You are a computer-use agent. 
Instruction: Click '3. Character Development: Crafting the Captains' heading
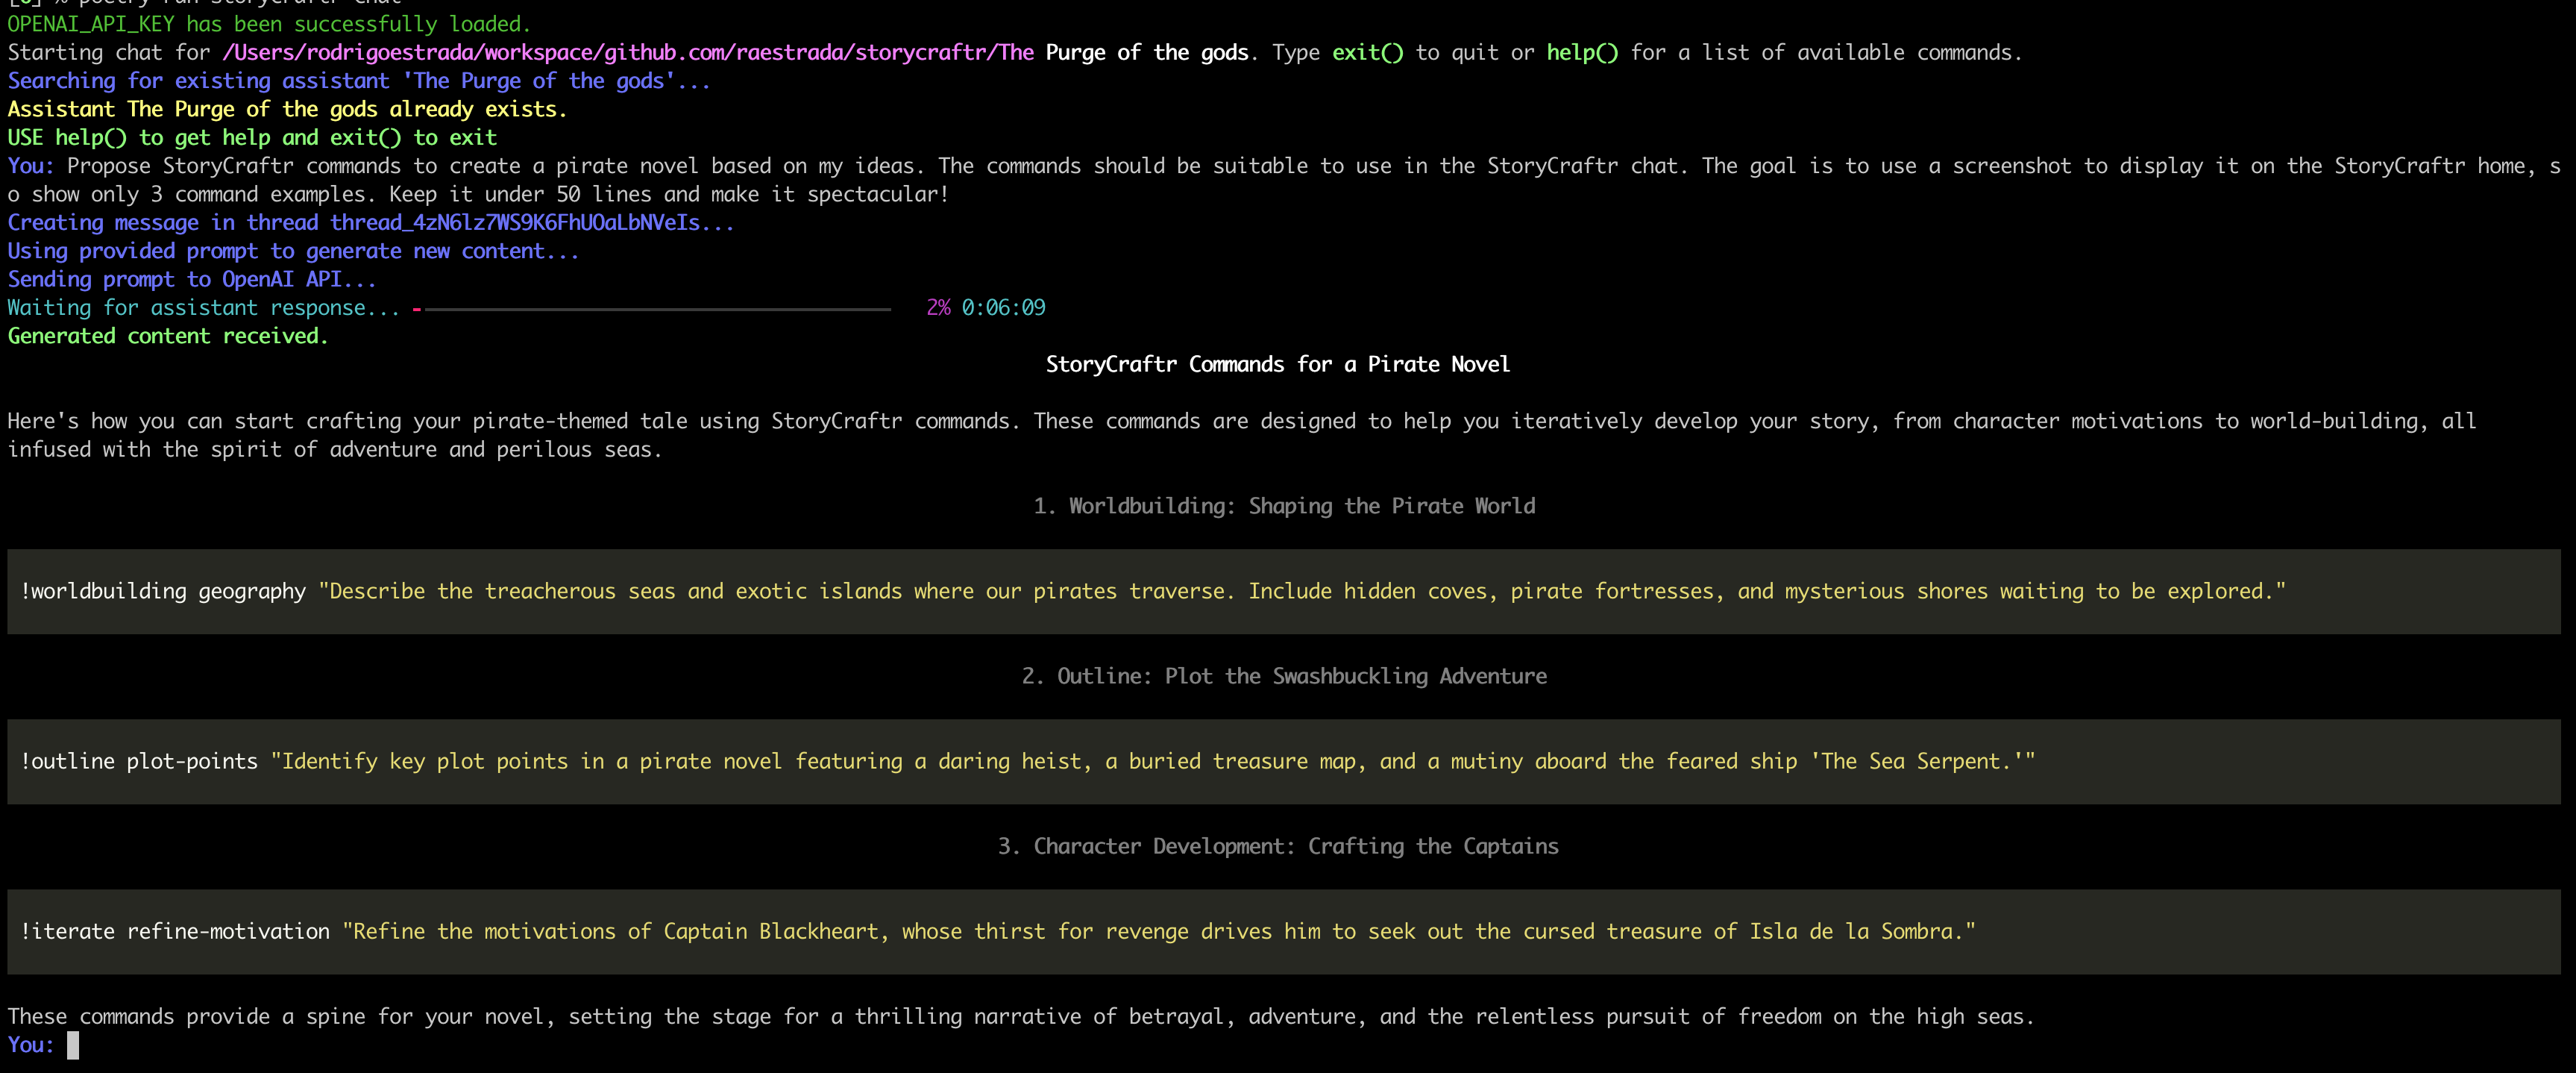coord(1278,847)
